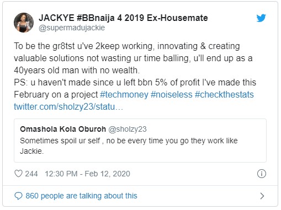Viewport: 281px width, 210px height.
Task: Expand conversation with right chevron arrow
Action: (x=262, y=196)
